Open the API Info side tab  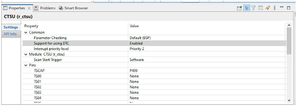pos(10,34)
